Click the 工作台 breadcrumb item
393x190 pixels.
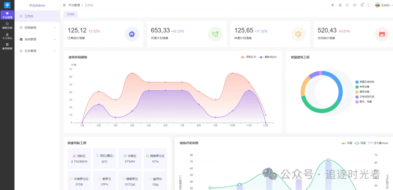point(89,5)
